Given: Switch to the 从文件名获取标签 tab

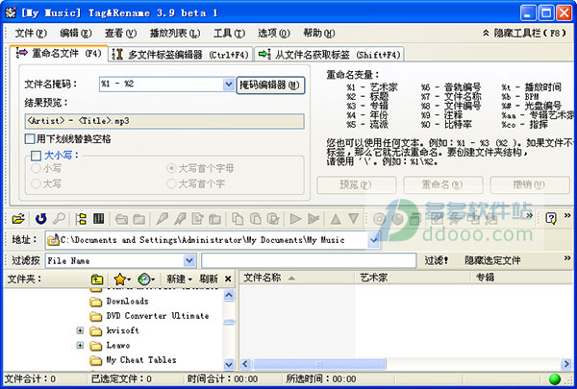Looking at the screenshot, I should click(x=329, y=55).
